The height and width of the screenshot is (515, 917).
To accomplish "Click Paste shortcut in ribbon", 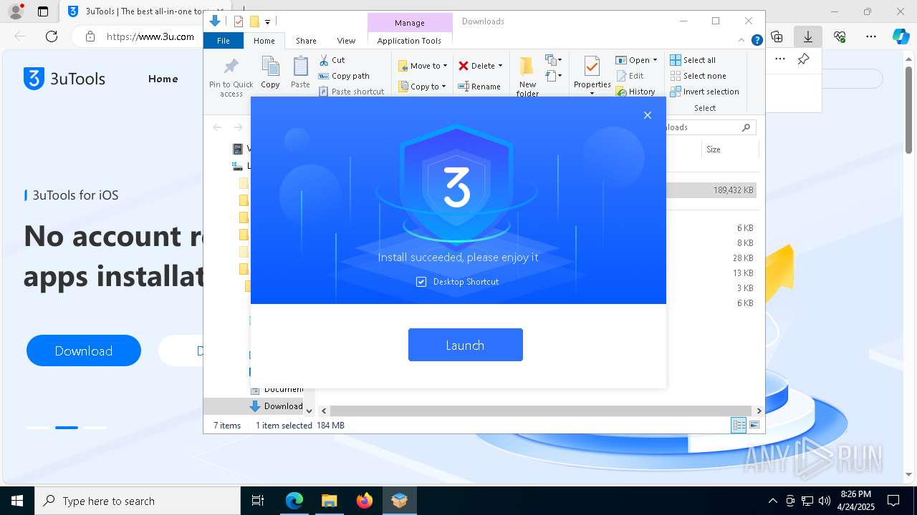I will click(x=351, y=92).
